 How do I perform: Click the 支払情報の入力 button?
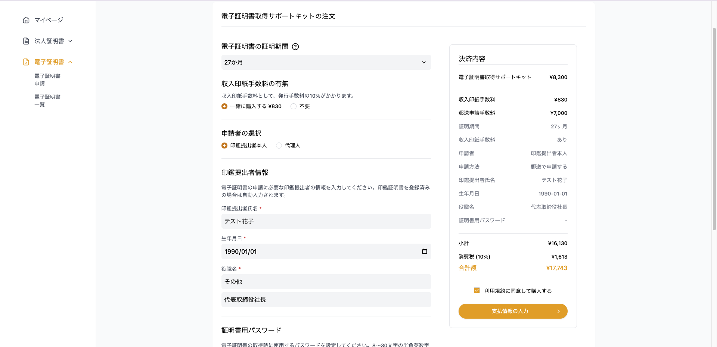coord(513,311)
